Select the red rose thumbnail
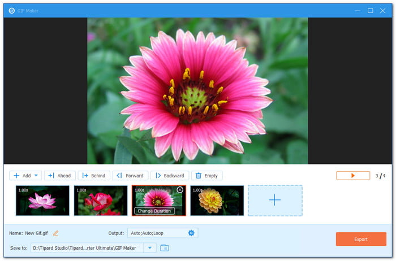The image size is (396, 261). coord(101,201)
